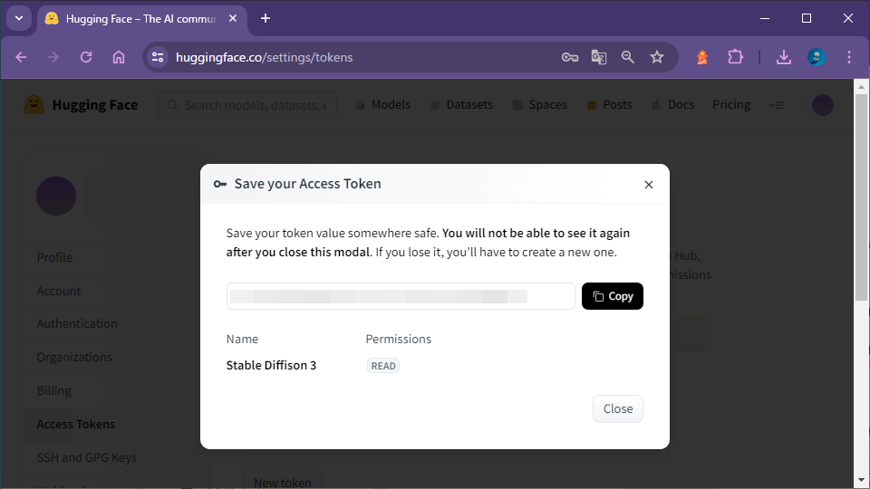The height and width of the screenshot is (489, 870).
Task: Click the site information icon in address bar
Action: [x=158, y=57]
